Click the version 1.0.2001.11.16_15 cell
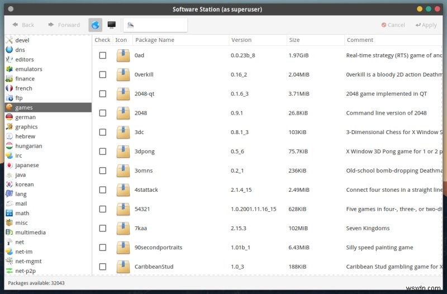 (x=254, y=209)
